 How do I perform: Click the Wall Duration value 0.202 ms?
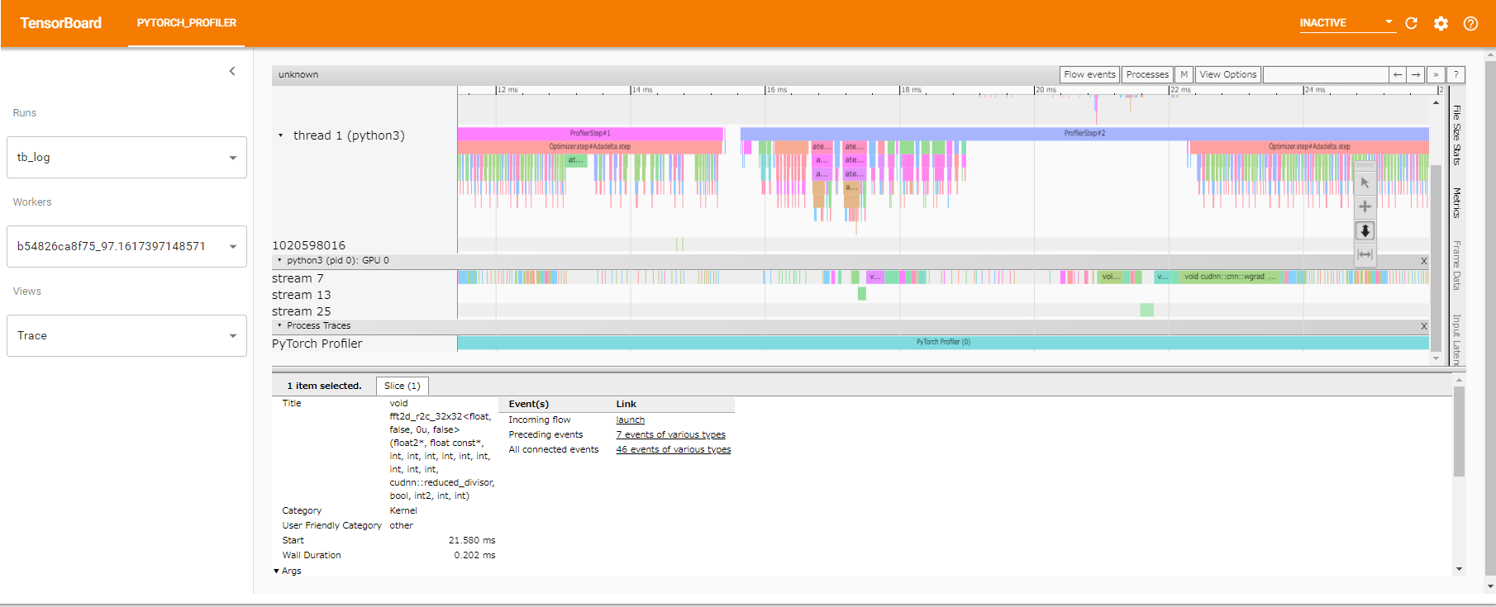click(474, 556)
